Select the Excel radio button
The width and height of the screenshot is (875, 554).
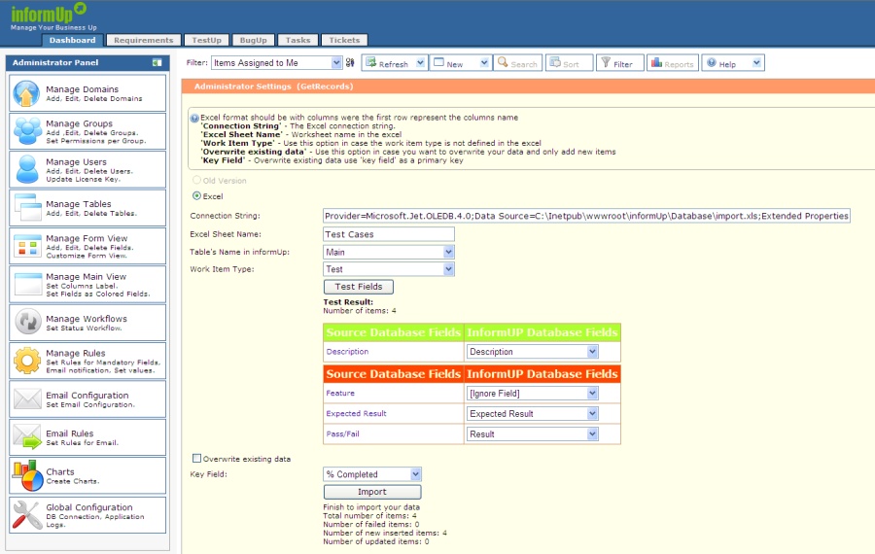[x=196, y=195]
